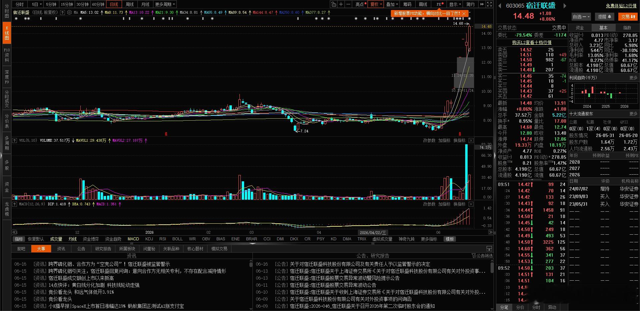Open 分时成交 in the left sidebar
Image resolution: width=640 pixels, height=311 pixels.
[7, 99]
